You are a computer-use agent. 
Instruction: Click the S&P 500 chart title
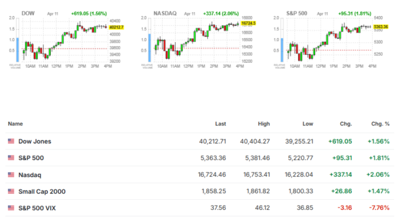click(x=297, y=13)
